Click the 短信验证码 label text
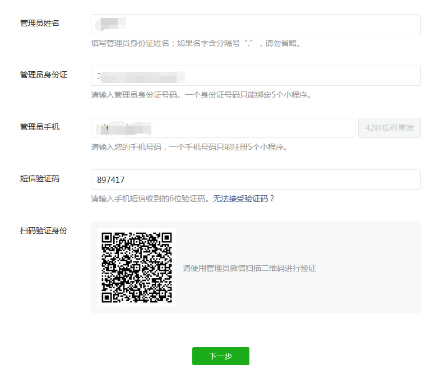Image resolution: width=431 pixels, height=373 pixels. coord(40,178)
